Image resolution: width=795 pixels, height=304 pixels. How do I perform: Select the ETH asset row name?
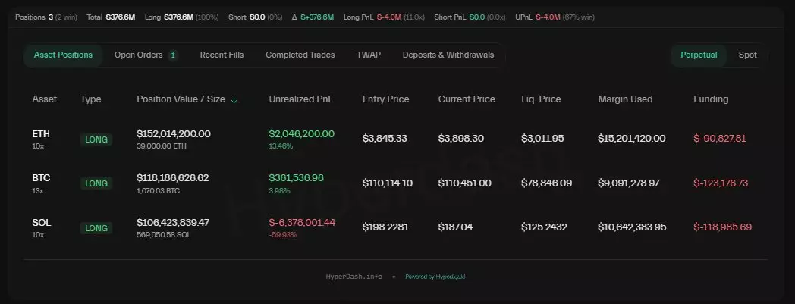(x=41, y=134)
